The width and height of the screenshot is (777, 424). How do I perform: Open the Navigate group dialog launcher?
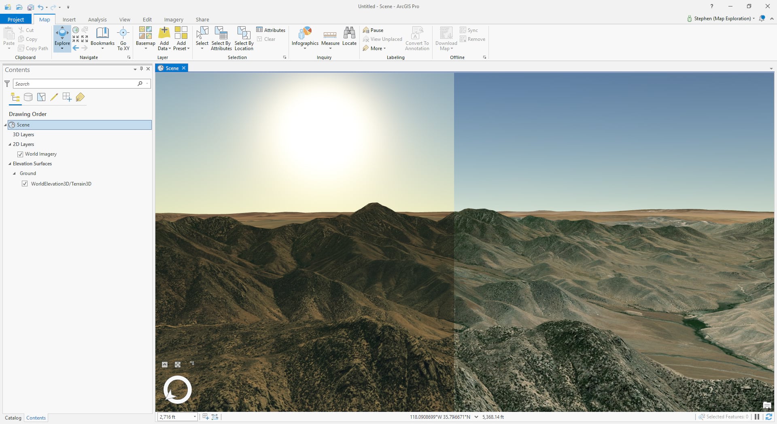tap(129, 57)
